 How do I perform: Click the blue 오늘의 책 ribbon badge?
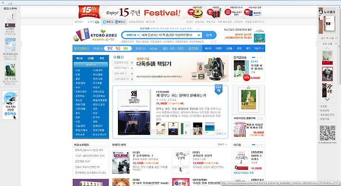pos(218,89)
